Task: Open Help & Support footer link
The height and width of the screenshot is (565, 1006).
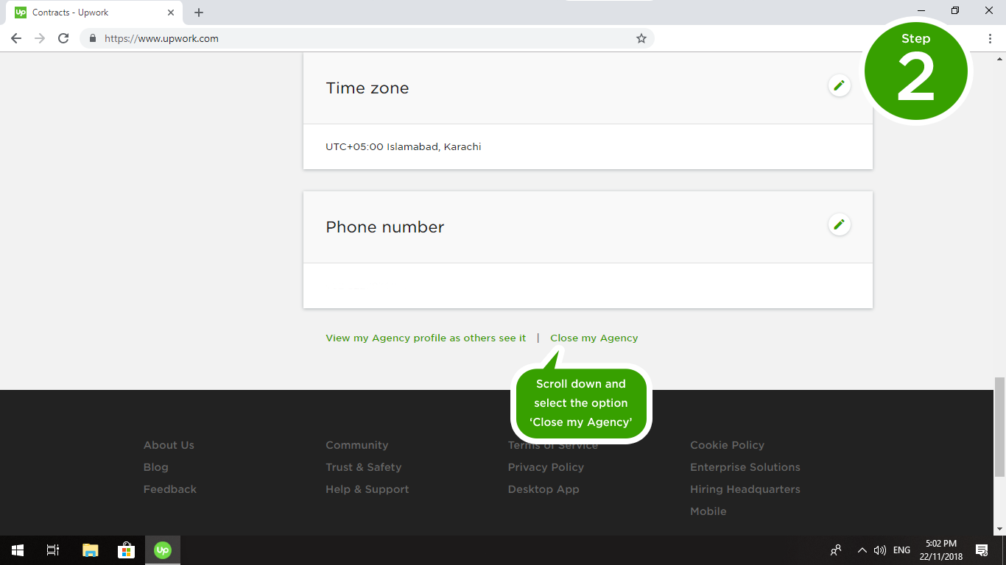Action: (x=367, y=489)
